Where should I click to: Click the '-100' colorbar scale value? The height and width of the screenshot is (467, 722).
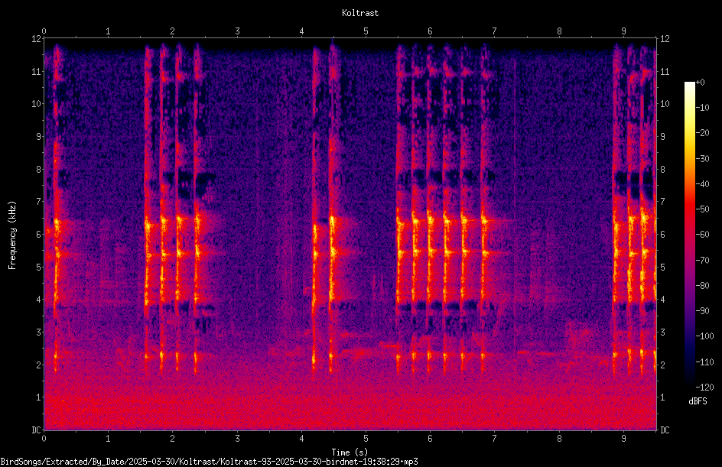pyautogui.click(x=704, y=336)
